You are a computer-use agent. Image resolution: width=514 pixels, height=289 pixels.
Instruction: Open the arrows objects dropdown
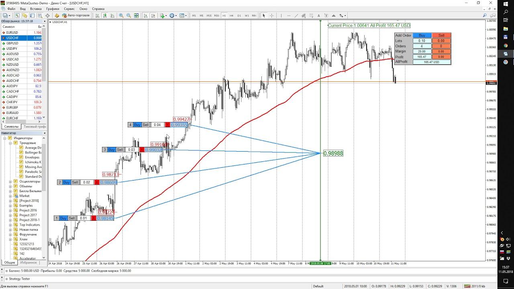tap(343, 16)
